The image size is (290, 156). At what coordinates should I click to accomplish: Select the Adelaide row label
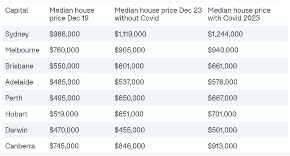pos(19,82)
